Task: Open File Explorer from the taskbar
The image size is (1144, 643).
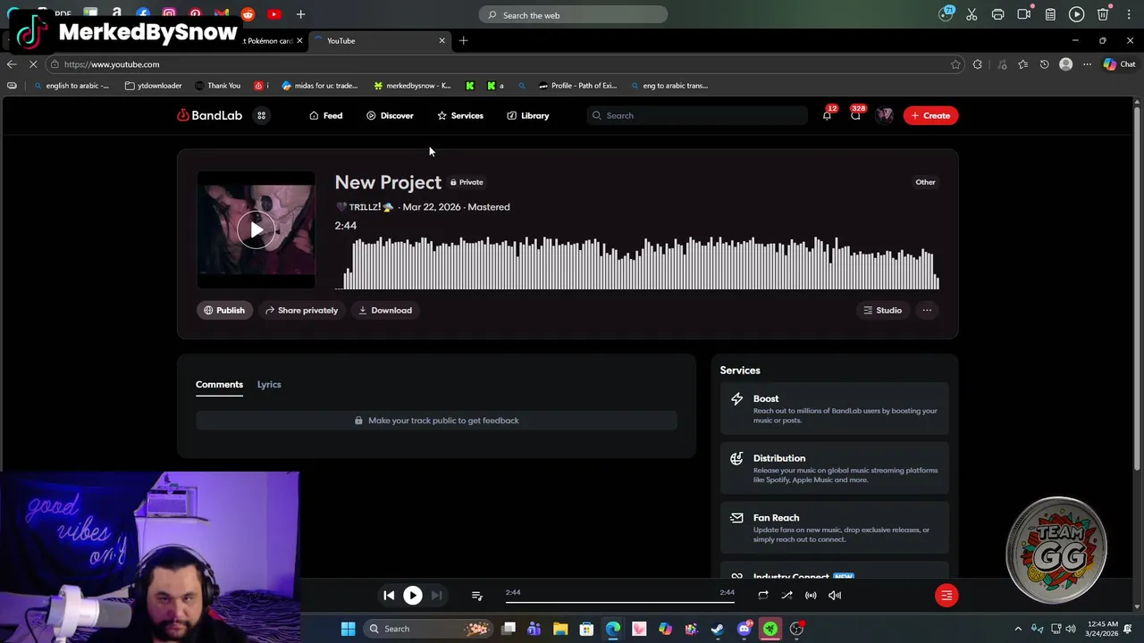Action: click(560, 629)
